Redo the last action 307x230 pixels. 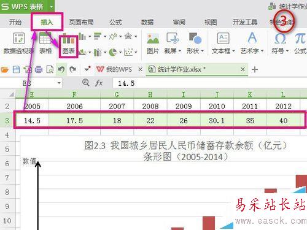click(x=72, y=70)
